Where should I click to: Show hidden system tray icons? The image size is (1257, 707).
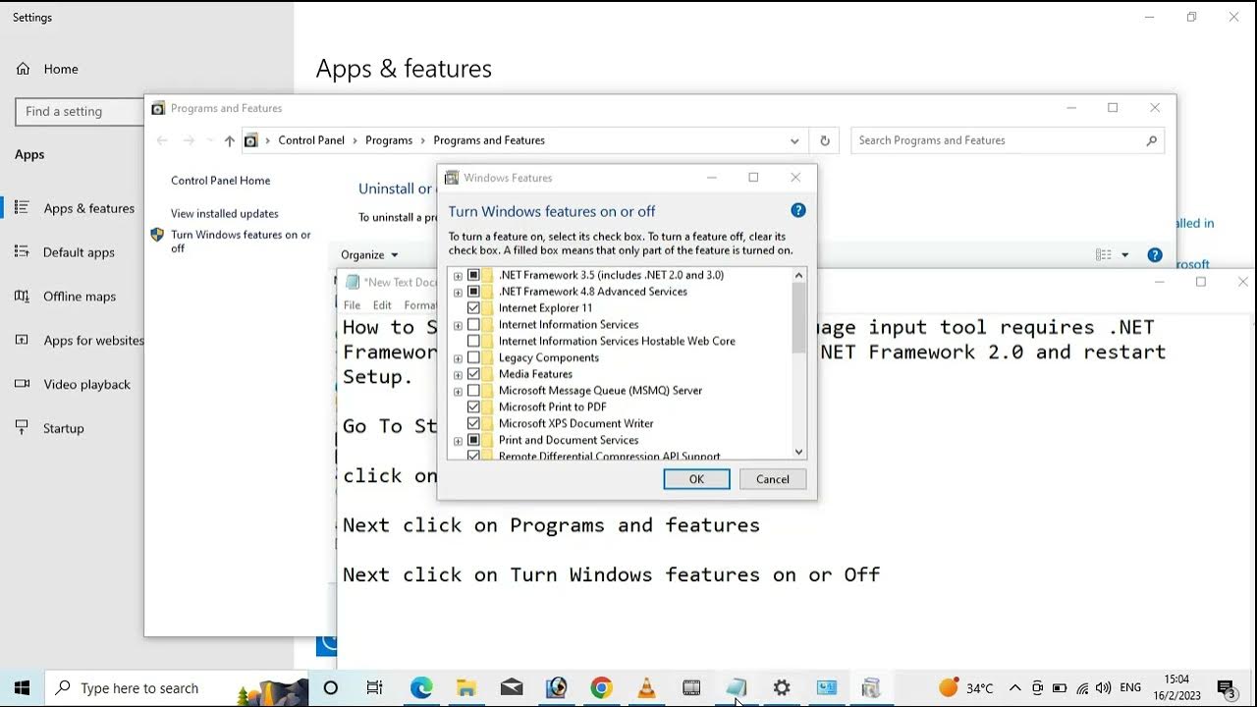point(1014,688)
